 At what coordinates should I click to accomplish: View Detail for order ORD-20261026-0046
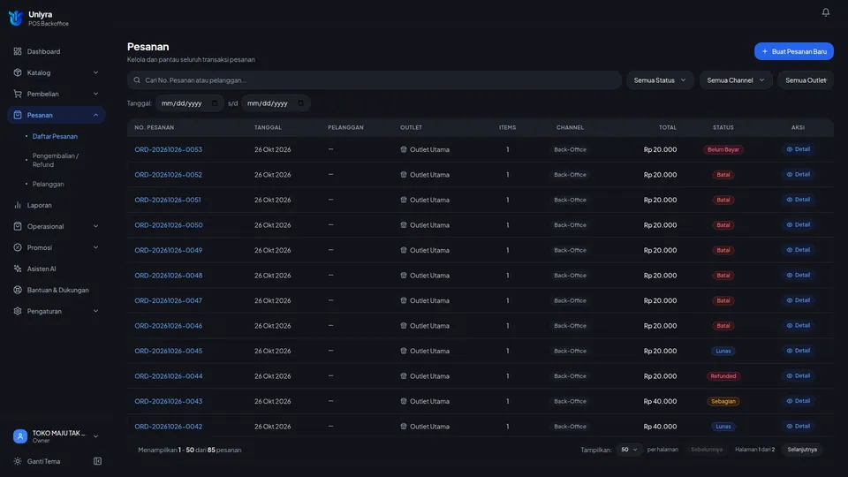click(799, 326)
